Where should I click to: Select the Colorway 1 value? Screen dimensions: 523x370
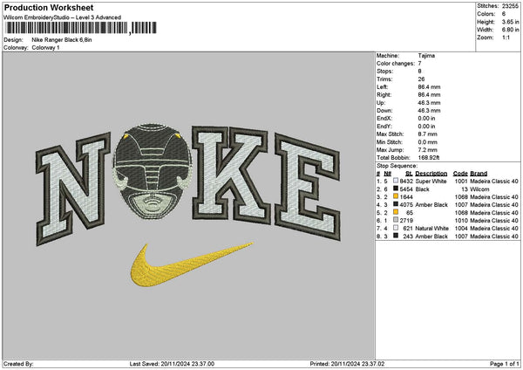coord(45,48)
